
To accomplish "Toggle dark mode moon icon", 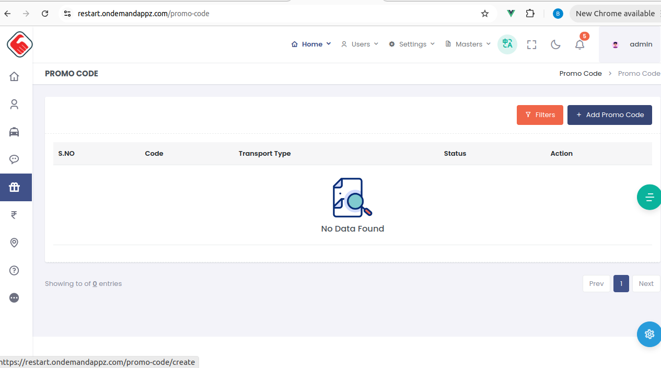I will (x=555, y=44).
